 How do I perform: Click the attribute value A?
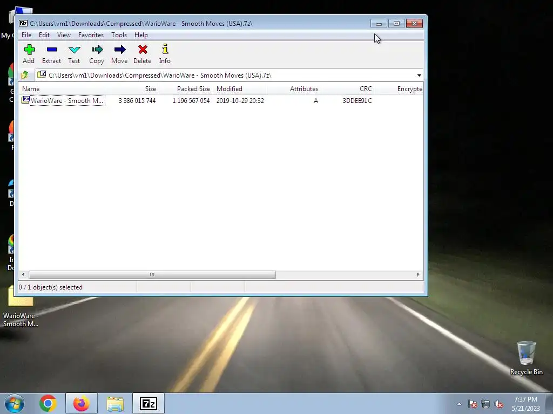(315, 101)
